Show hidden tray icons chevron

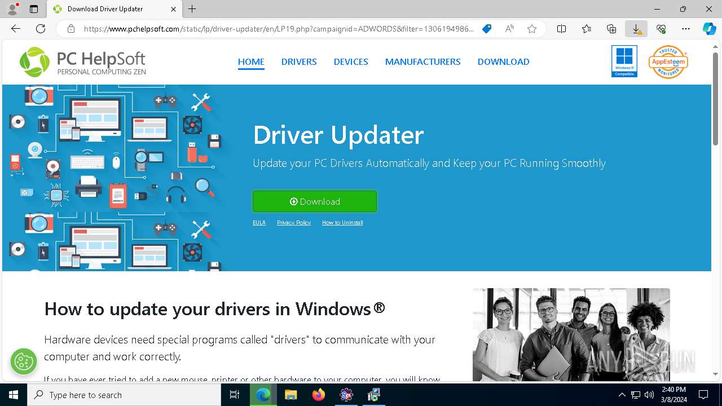click(x=622, y=395)
